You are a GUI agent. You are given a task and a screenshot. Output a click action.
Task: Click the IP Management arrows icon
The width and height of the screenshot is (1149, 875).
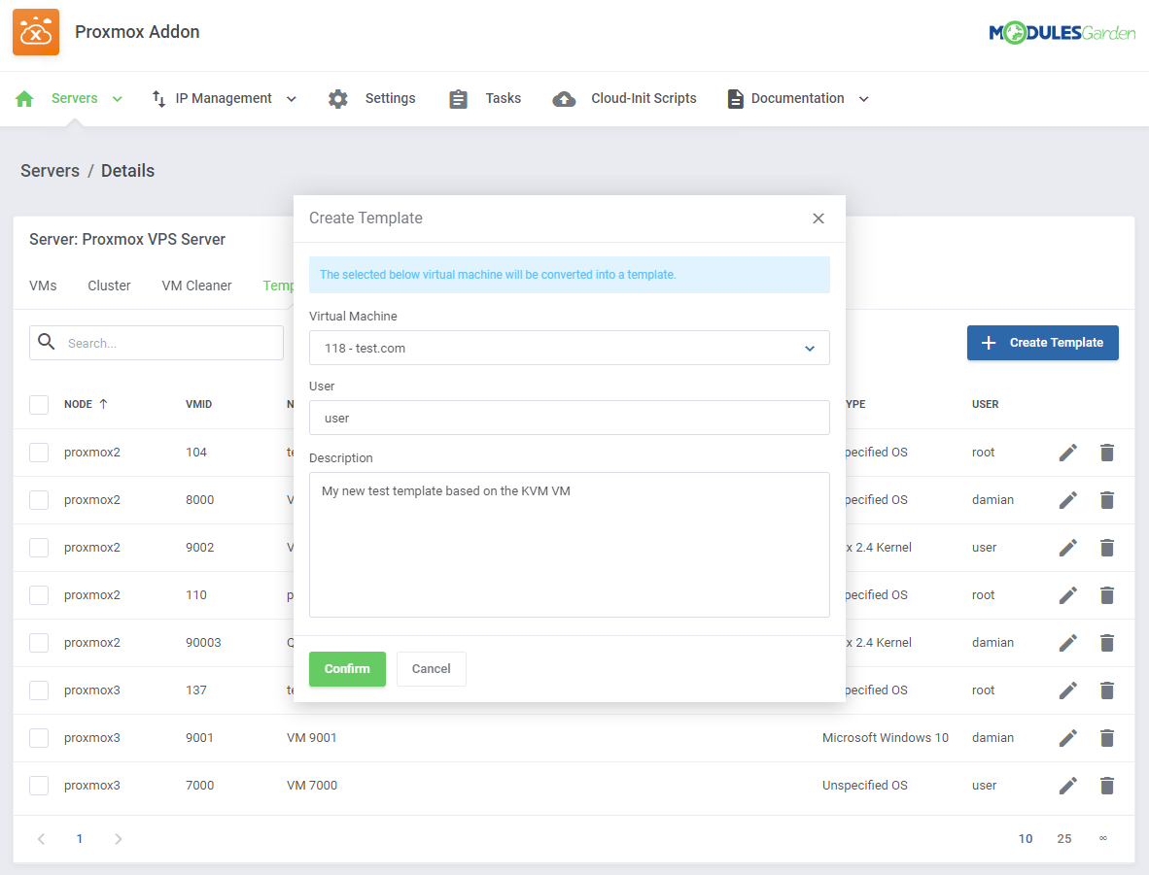point(158,99)
